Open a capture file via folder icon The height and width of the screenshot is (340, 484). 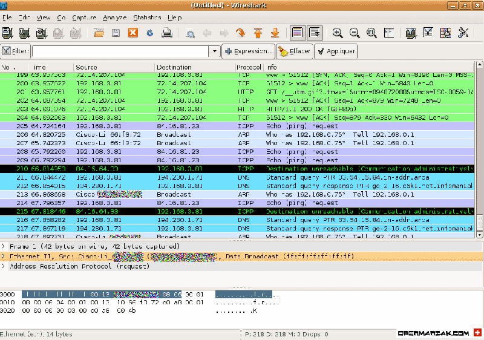click(x=99, y=33)
